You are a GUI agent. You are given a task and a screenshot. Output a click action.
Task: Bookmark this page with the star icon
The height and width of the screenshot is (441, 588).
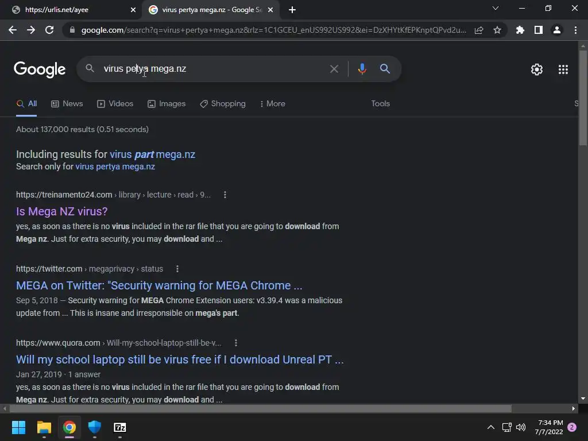pyautogui.click(x=497, y=30)
